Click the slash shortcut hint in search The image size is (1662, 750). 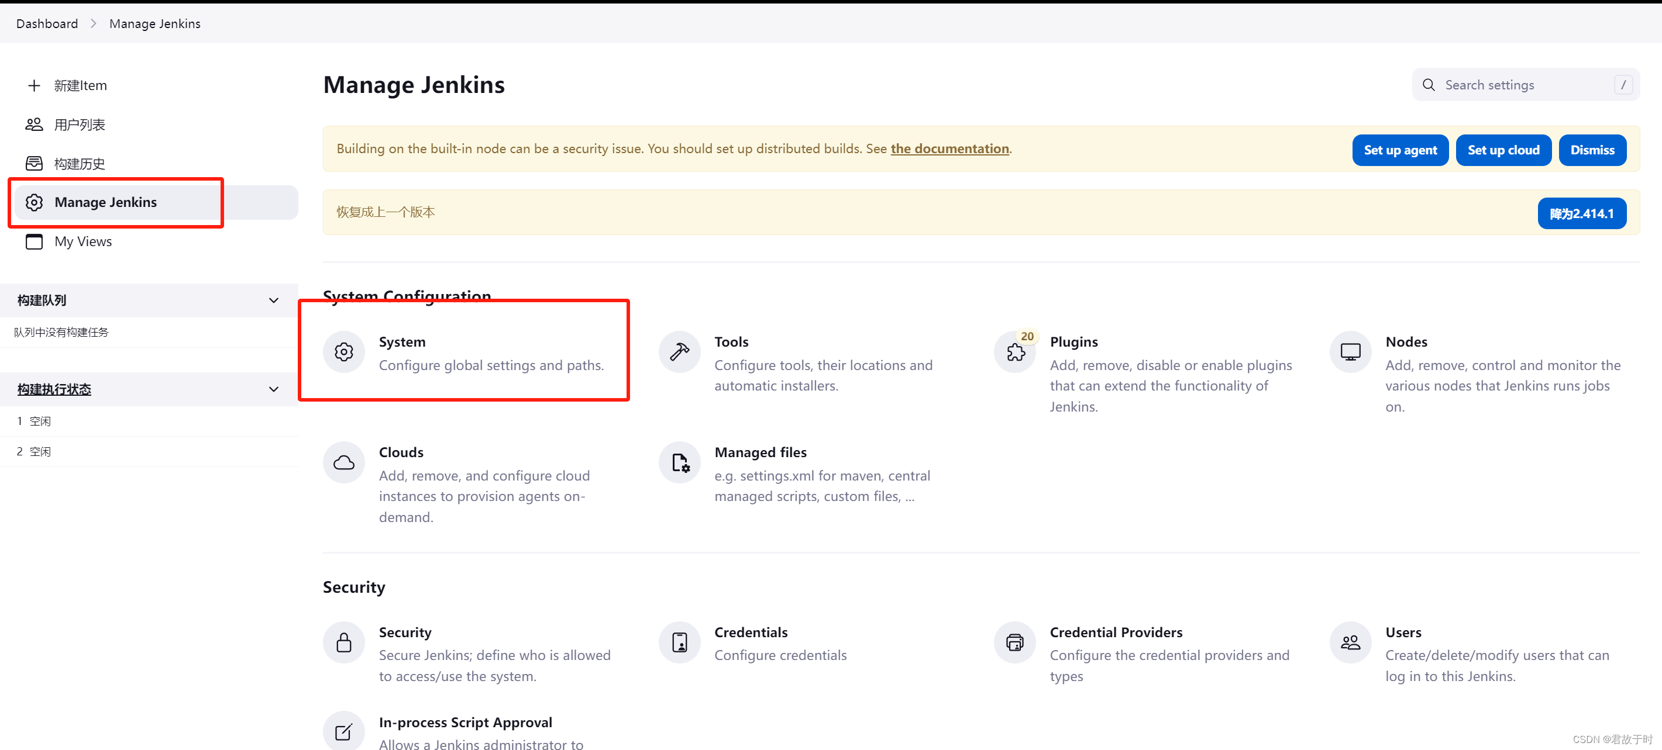point(1623,85)
